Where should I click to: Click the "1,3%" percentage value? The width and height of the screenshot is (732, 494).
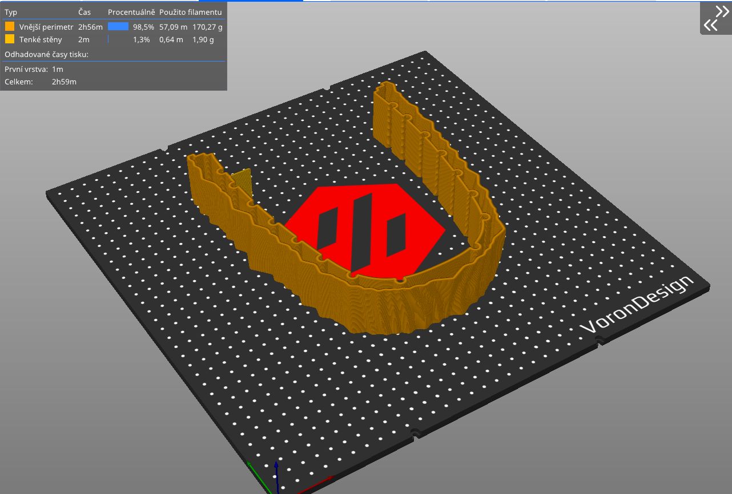142,40
